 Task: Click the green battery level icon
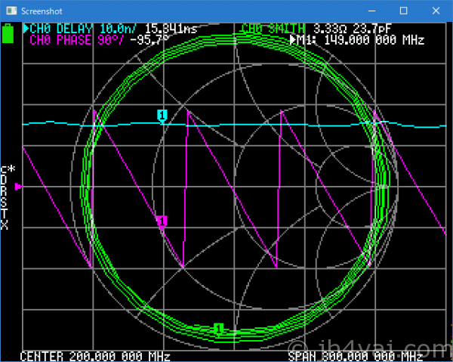(x=9, y=34)
